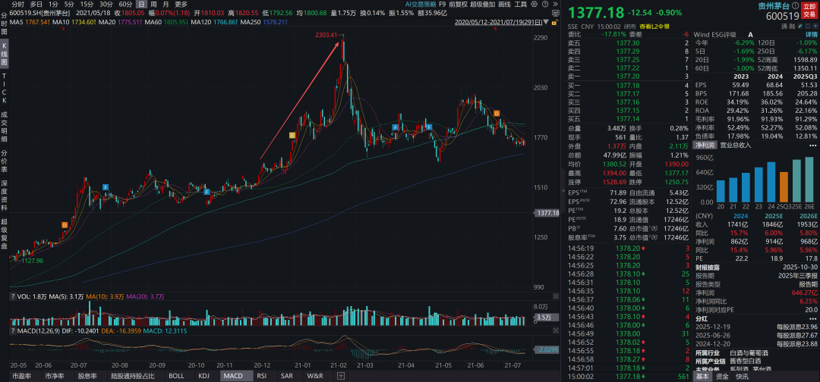Click the blue F marker near 20-07

click(106, 186)
